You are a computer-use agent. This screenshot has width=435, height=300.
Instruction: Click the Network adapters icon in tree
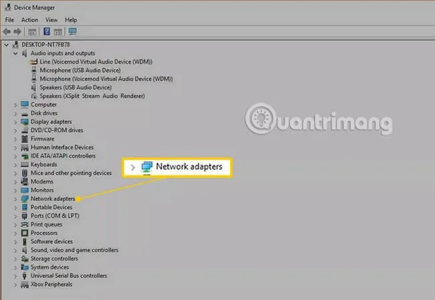[x=25, y=199]
